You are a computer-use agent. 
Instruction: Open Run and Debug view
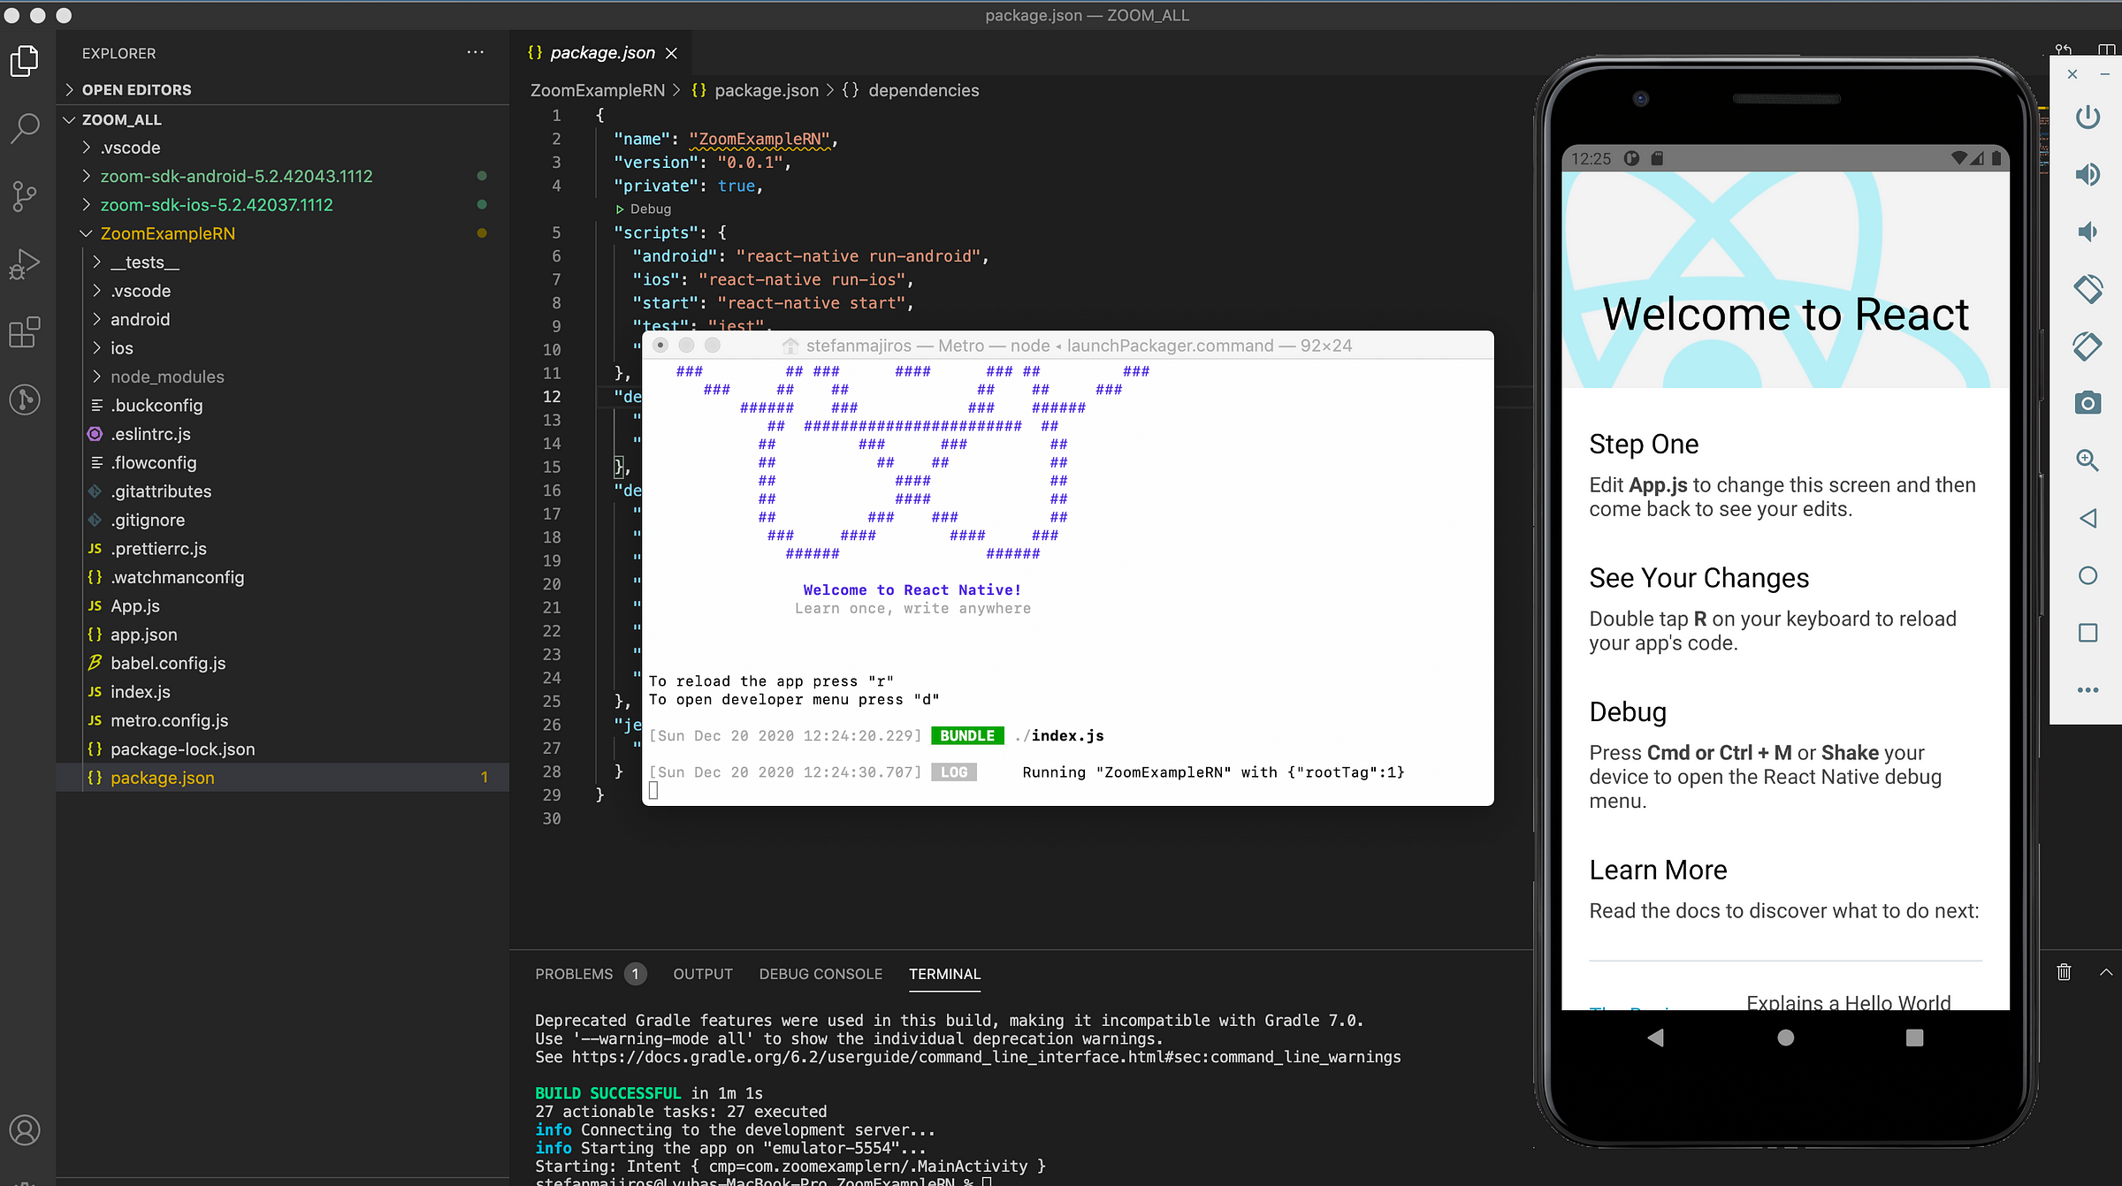point(25,263)
